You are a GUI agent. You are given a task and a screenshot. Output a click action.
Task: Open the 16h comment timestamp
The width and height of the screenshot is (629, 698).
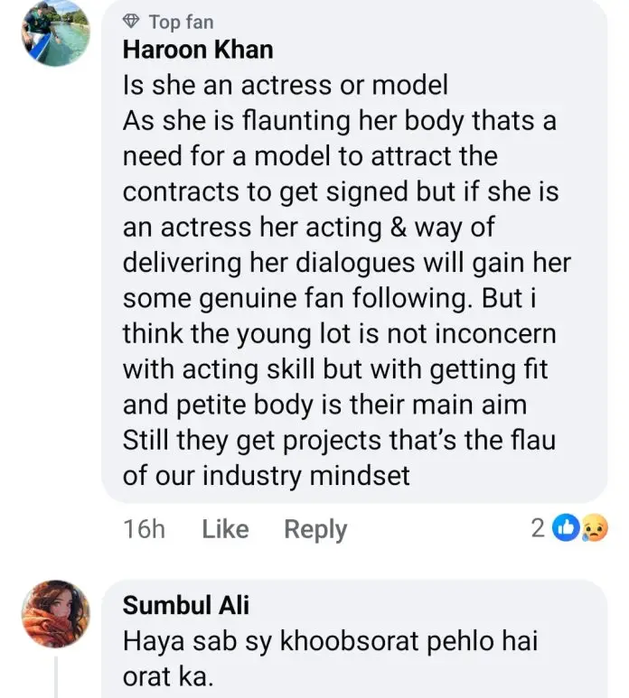coord(144,529)
